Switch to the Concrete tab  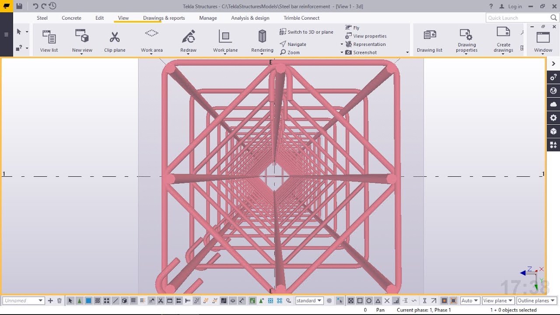71,18
